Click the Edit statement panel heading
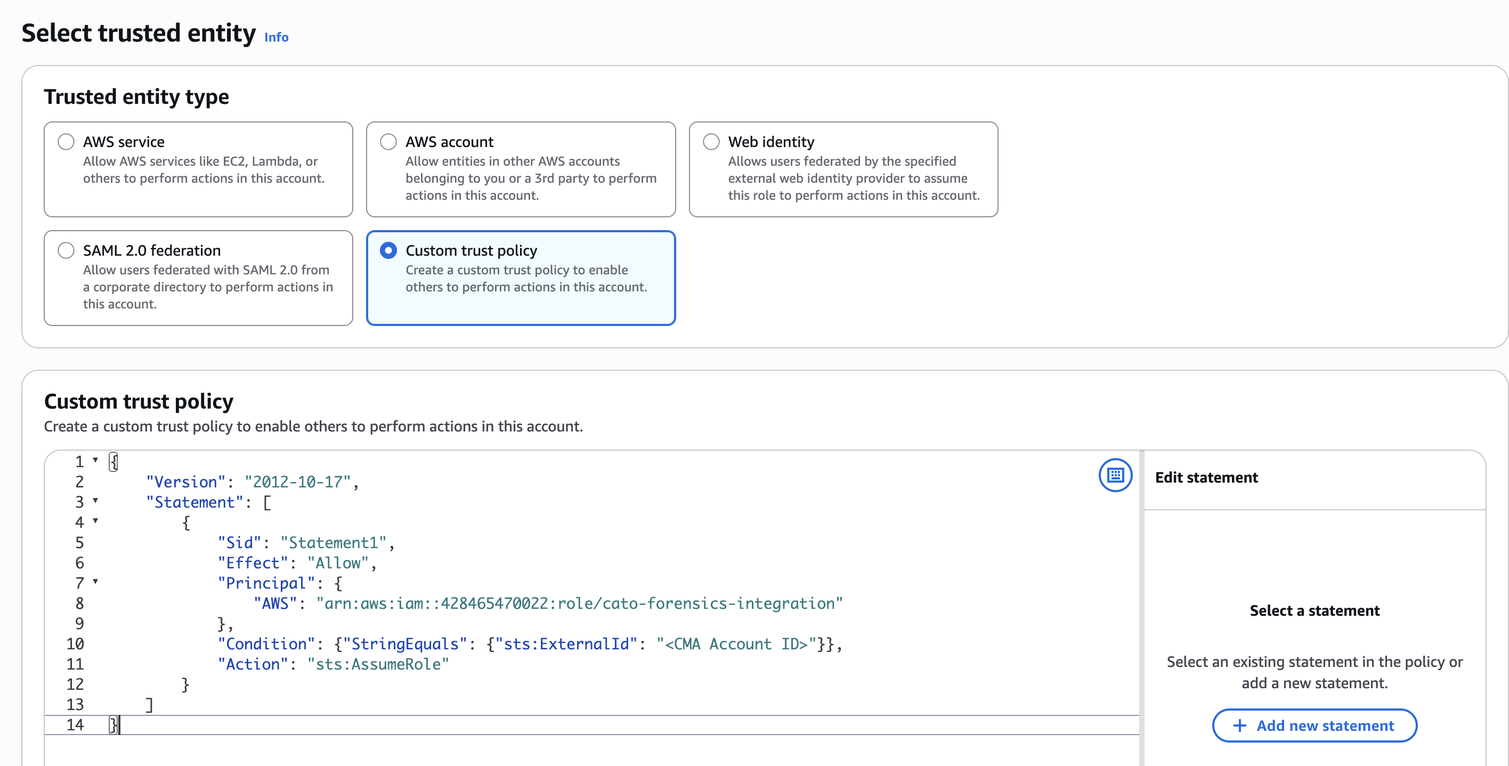The width and height of the screenshot is (1509, 766). click(x=1206, y=477)
